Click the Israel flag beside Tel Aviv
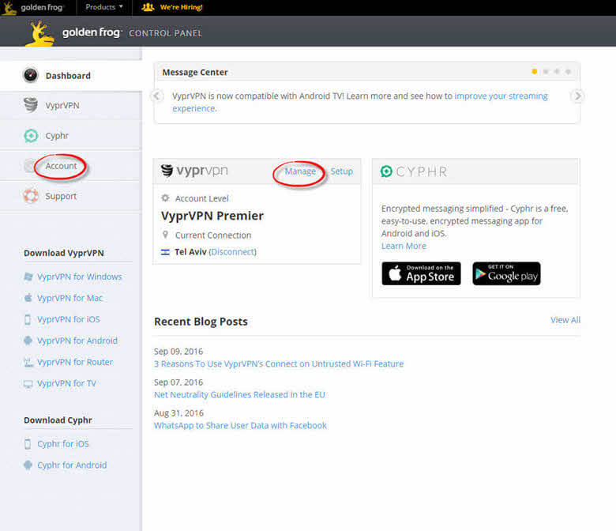Screen dimensions: 616x531 click(x=165, y=252)
